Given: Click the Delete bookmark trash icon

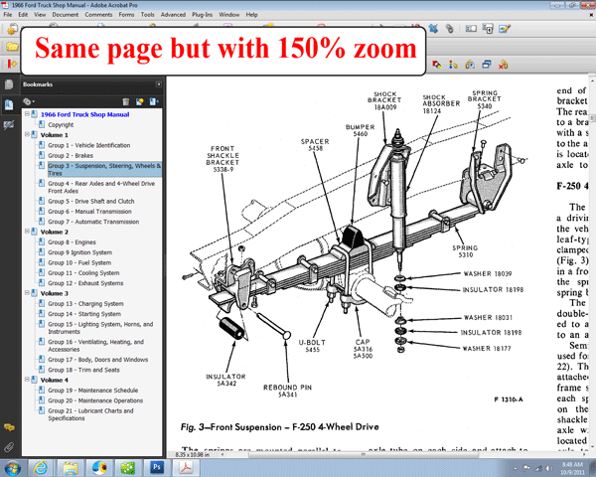Looking at the screenshot, I should point(126,101).
